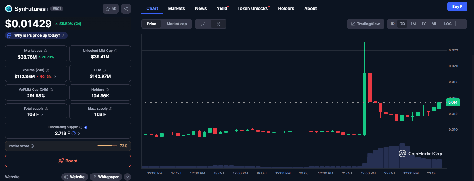This screenshot has width=474, height=181.
Task: Enable LOG scale on the chart
Action: coord(448,24)
